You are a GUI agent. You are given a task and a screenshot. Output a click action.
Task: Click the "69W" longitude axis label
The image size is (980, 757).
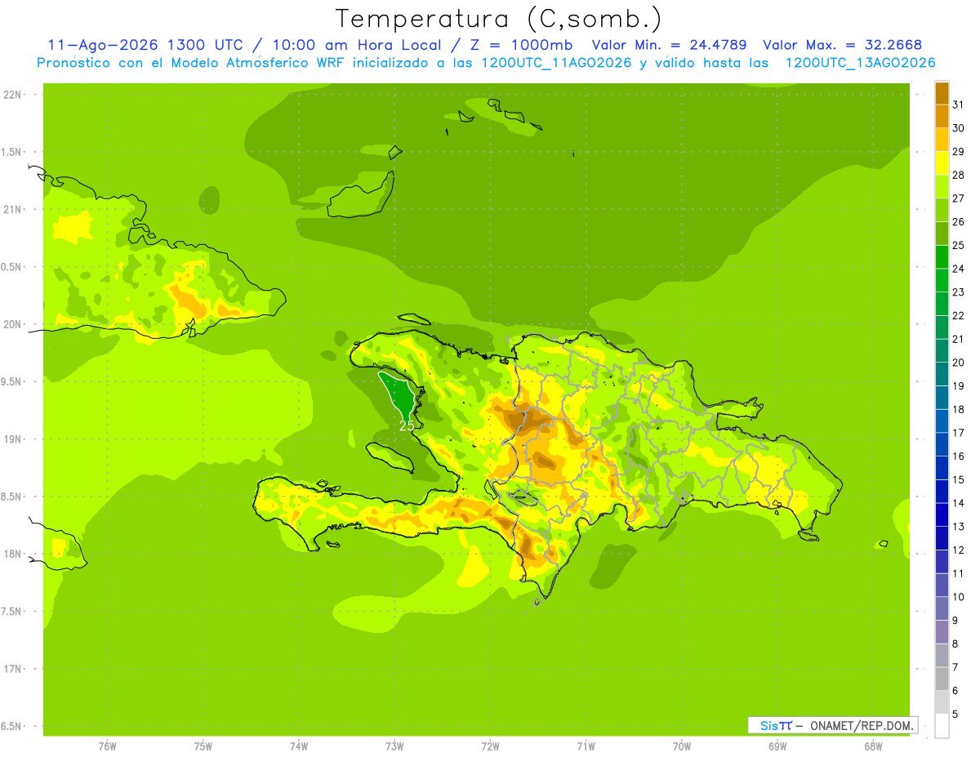pyautogui.click(x=777, y=746)
